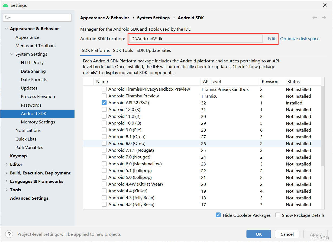Click the help question mark icon

(9, 234)
